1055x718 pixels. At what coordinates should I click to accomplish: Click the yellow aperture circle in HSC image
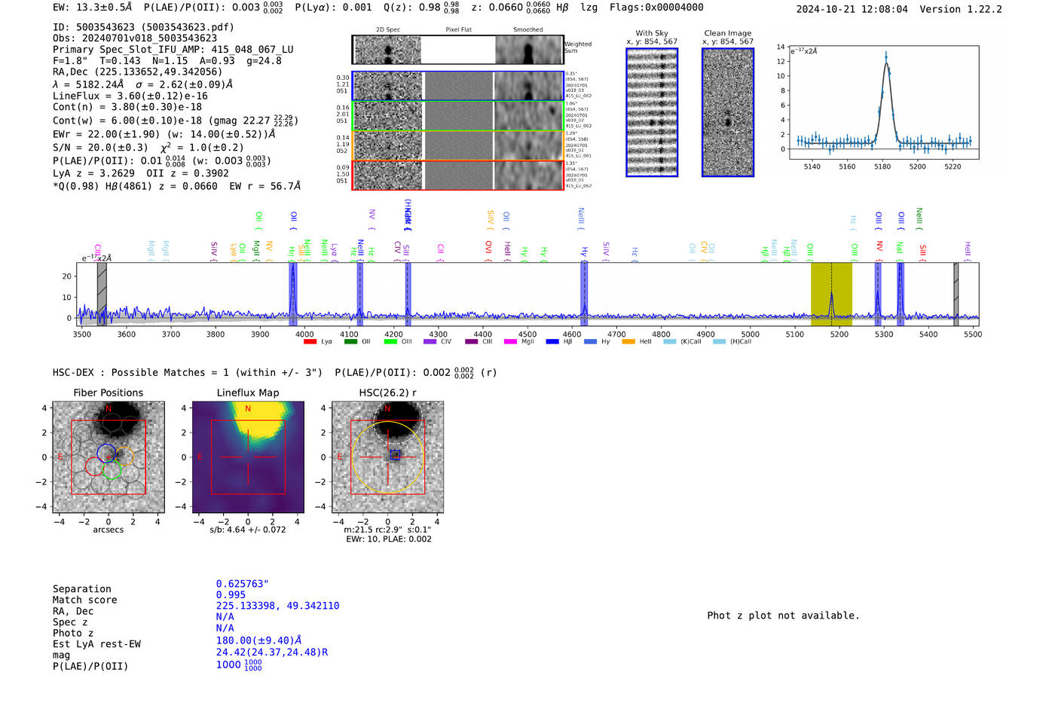click(388, 457)
